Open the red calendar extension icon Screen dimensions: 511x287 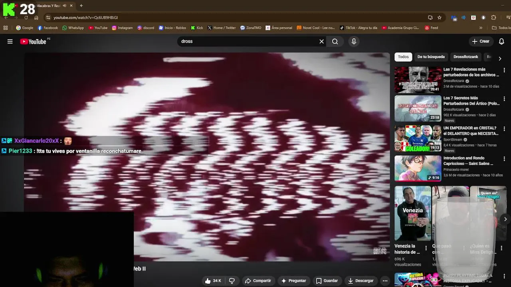473,18
